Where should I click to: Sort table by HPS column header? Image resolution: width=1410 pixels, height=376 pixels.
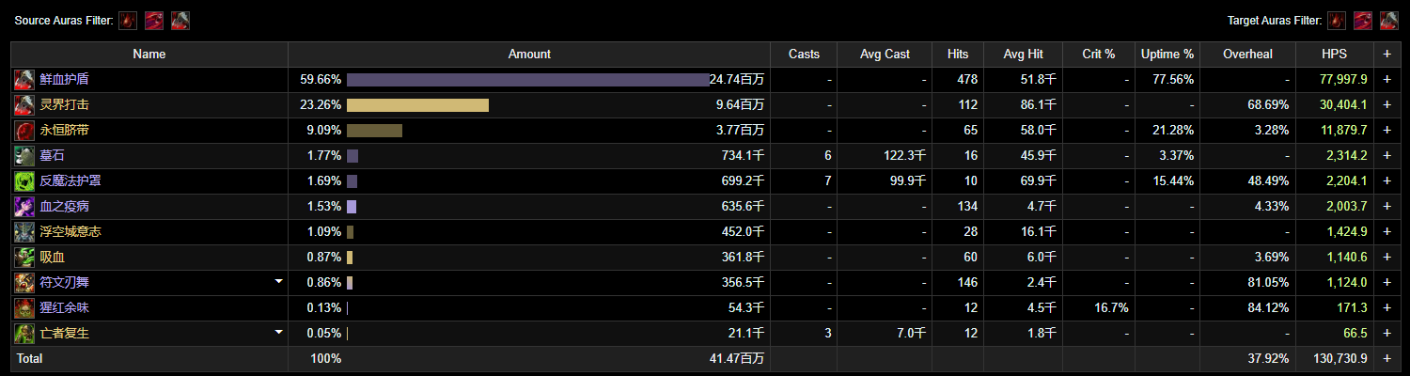(1334, 55)
